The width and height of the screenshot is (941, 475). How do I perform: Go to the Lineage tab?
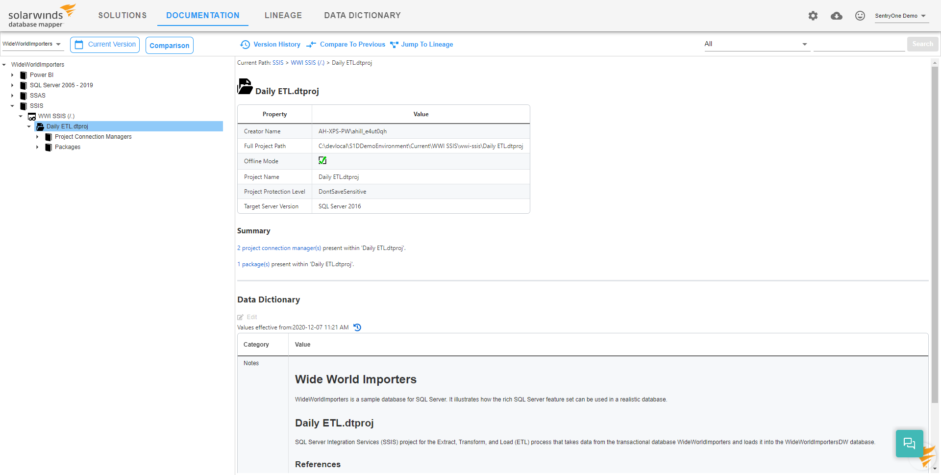coord(283,15)
